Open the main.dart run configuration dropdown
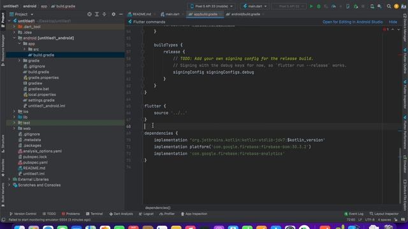Screen dimensions: 408x229 (x=255, y=6)
